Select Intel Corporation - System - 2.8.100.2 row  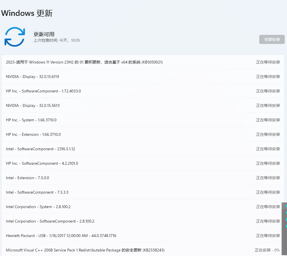coord(143,207)
